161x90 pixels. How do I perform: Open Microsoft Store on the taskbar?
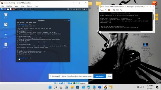pyautogui.click(x=78, y=87)
